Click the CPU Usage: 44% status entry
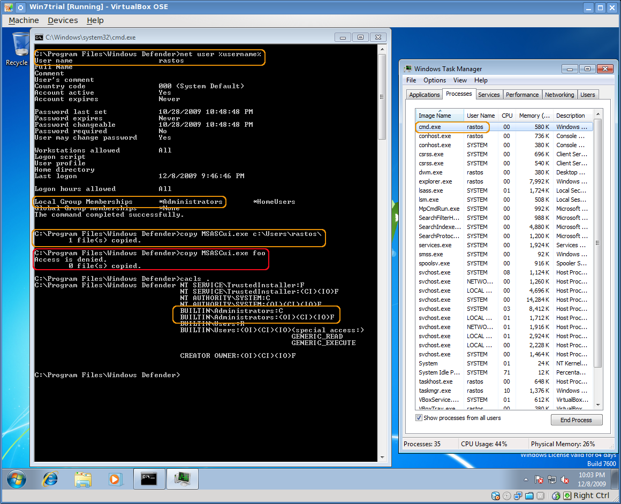This screenshot has height=504, width=621. point(484,444)
